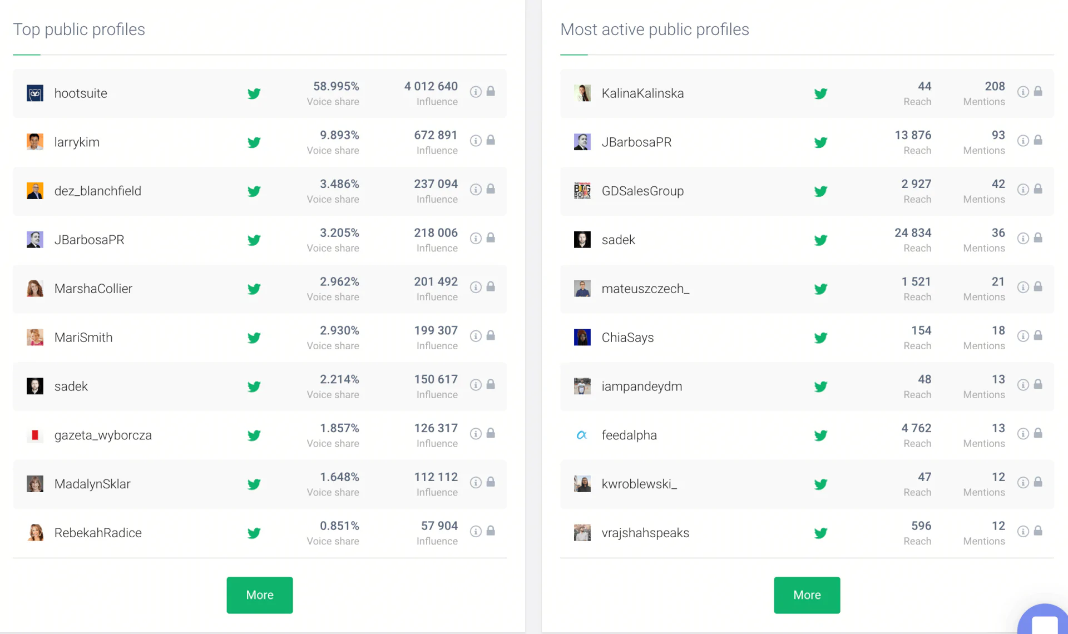This screenshot has height=634, width=1068.
Task: Select the mateuszczech_ profile name
Action: click(x=645, y=289)
